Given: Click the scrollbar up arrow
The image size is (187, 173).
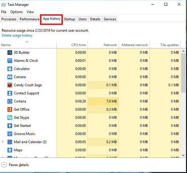Looking at the screenshot, I should (x=183, y=51).
